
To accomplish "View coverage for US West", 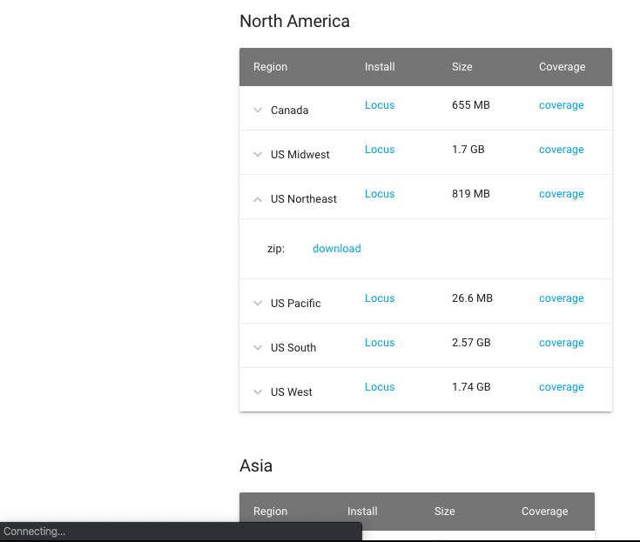I will click(561, 387).
